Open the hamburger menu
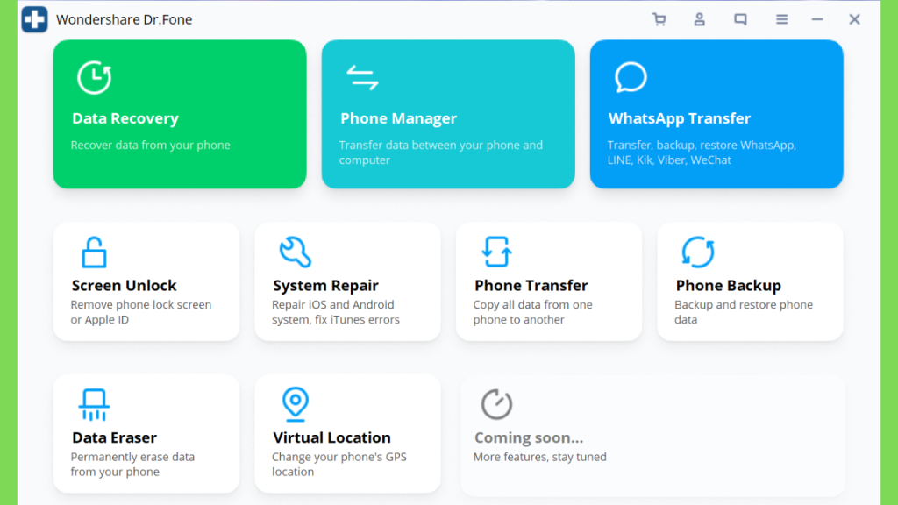The image size is (898, 505). point(781,19)
